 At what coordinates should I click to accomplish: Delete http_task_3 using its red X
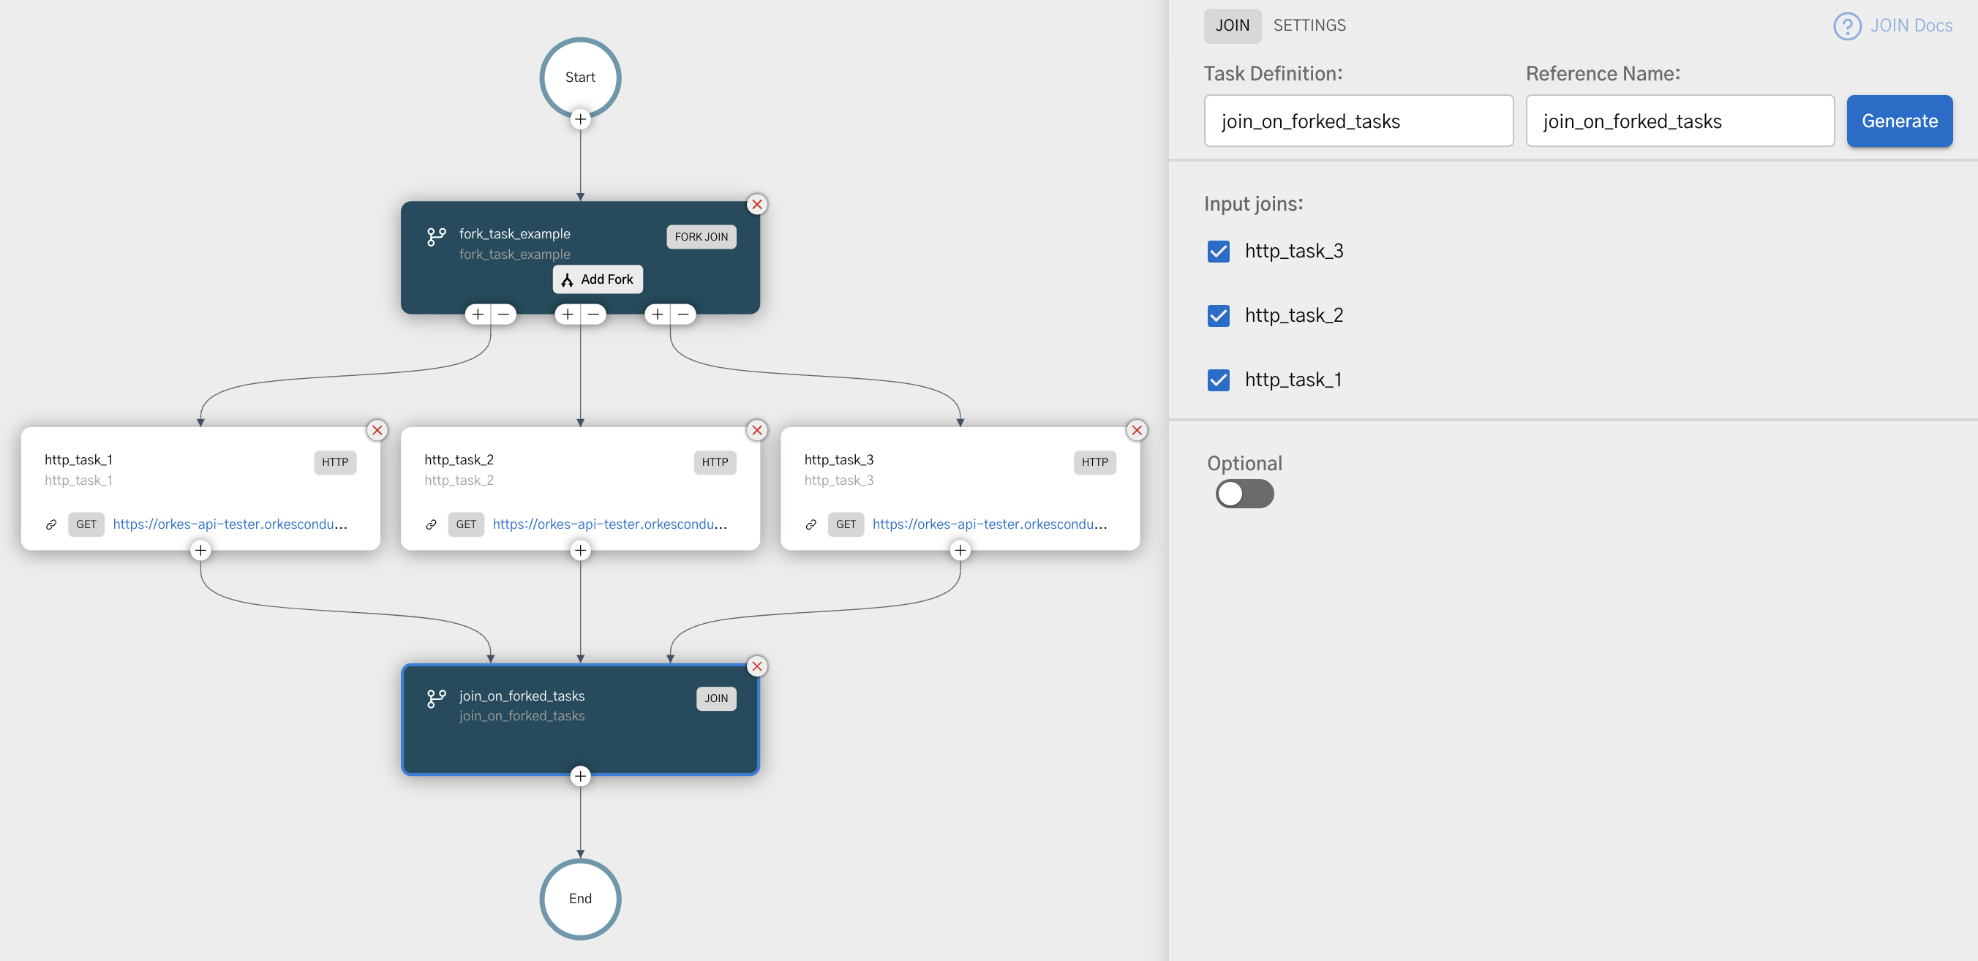pos(1137,430)
